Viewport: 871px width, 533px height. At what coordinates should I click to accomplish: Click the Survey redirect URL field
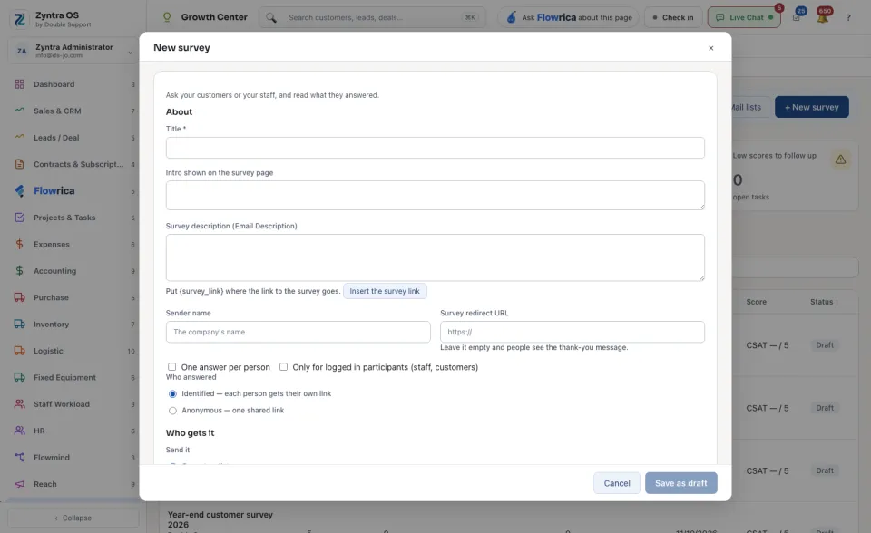pyautogui.click(x=573, y=332)
